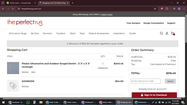This screenshot has height=105, width=187.
Task: Click the Already have an account? text
Action: tap(153, 89)
